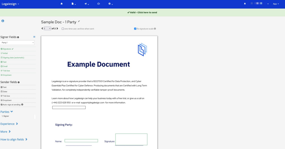Open the App dropdown menu
This screenshot has width=285, height=149.
click(x=276, y=4)
